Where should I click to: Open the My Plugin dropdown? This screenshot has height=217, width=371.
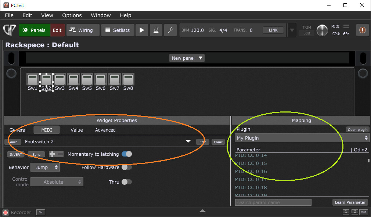[x=302, y=138]
